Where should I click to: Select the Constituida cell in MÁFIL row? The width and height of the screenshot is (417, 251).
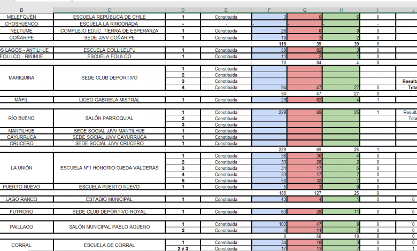226,100
